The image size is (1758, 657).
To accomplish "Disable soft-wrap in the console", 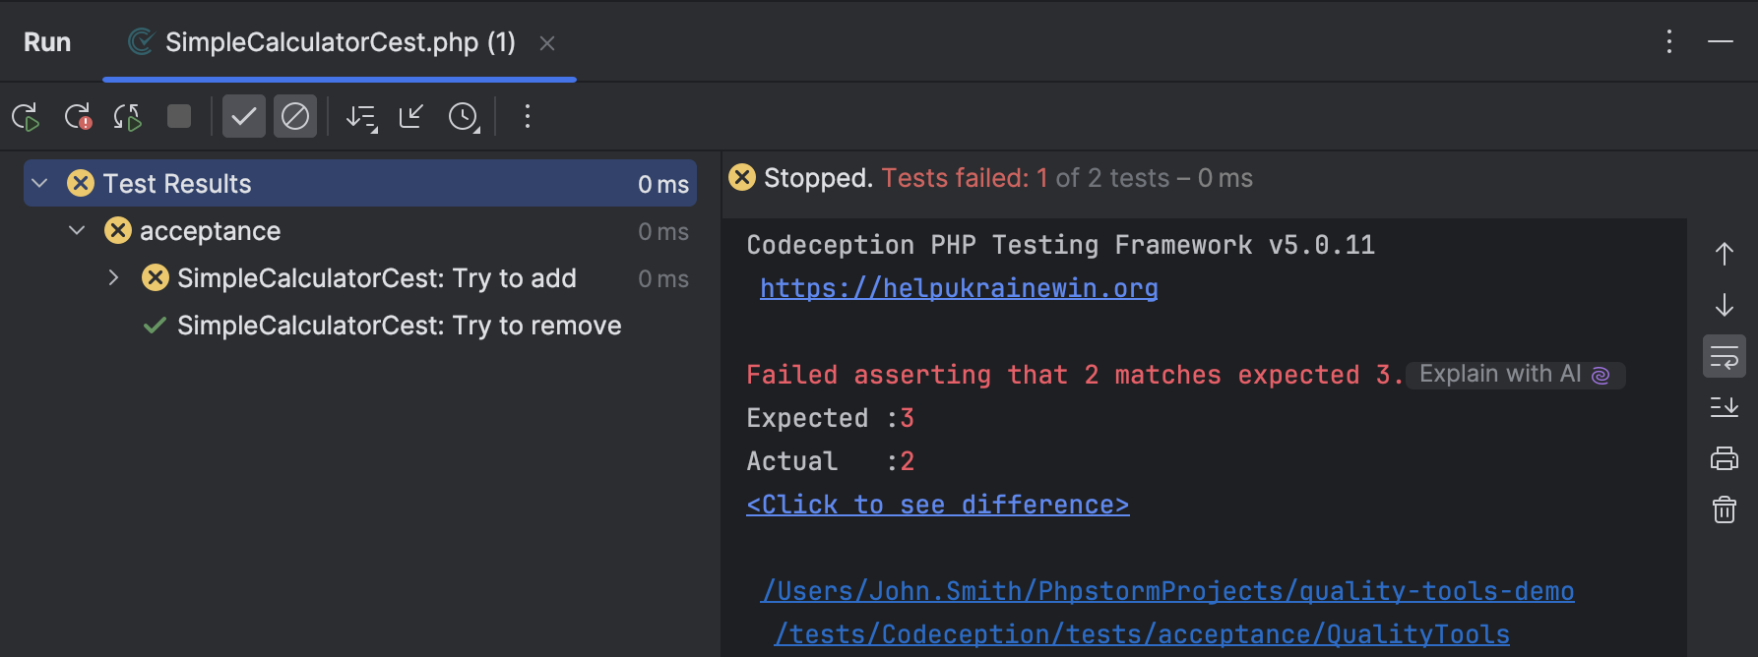I will pos(1724,356).
